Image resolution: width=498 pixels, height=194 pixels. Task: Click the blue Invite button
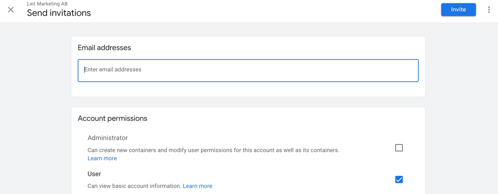458,10
